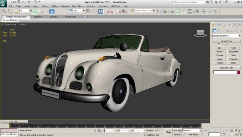The width and height of the screenshot is (243, 137).
Task: Click the Set Key button
Action: 177,134
